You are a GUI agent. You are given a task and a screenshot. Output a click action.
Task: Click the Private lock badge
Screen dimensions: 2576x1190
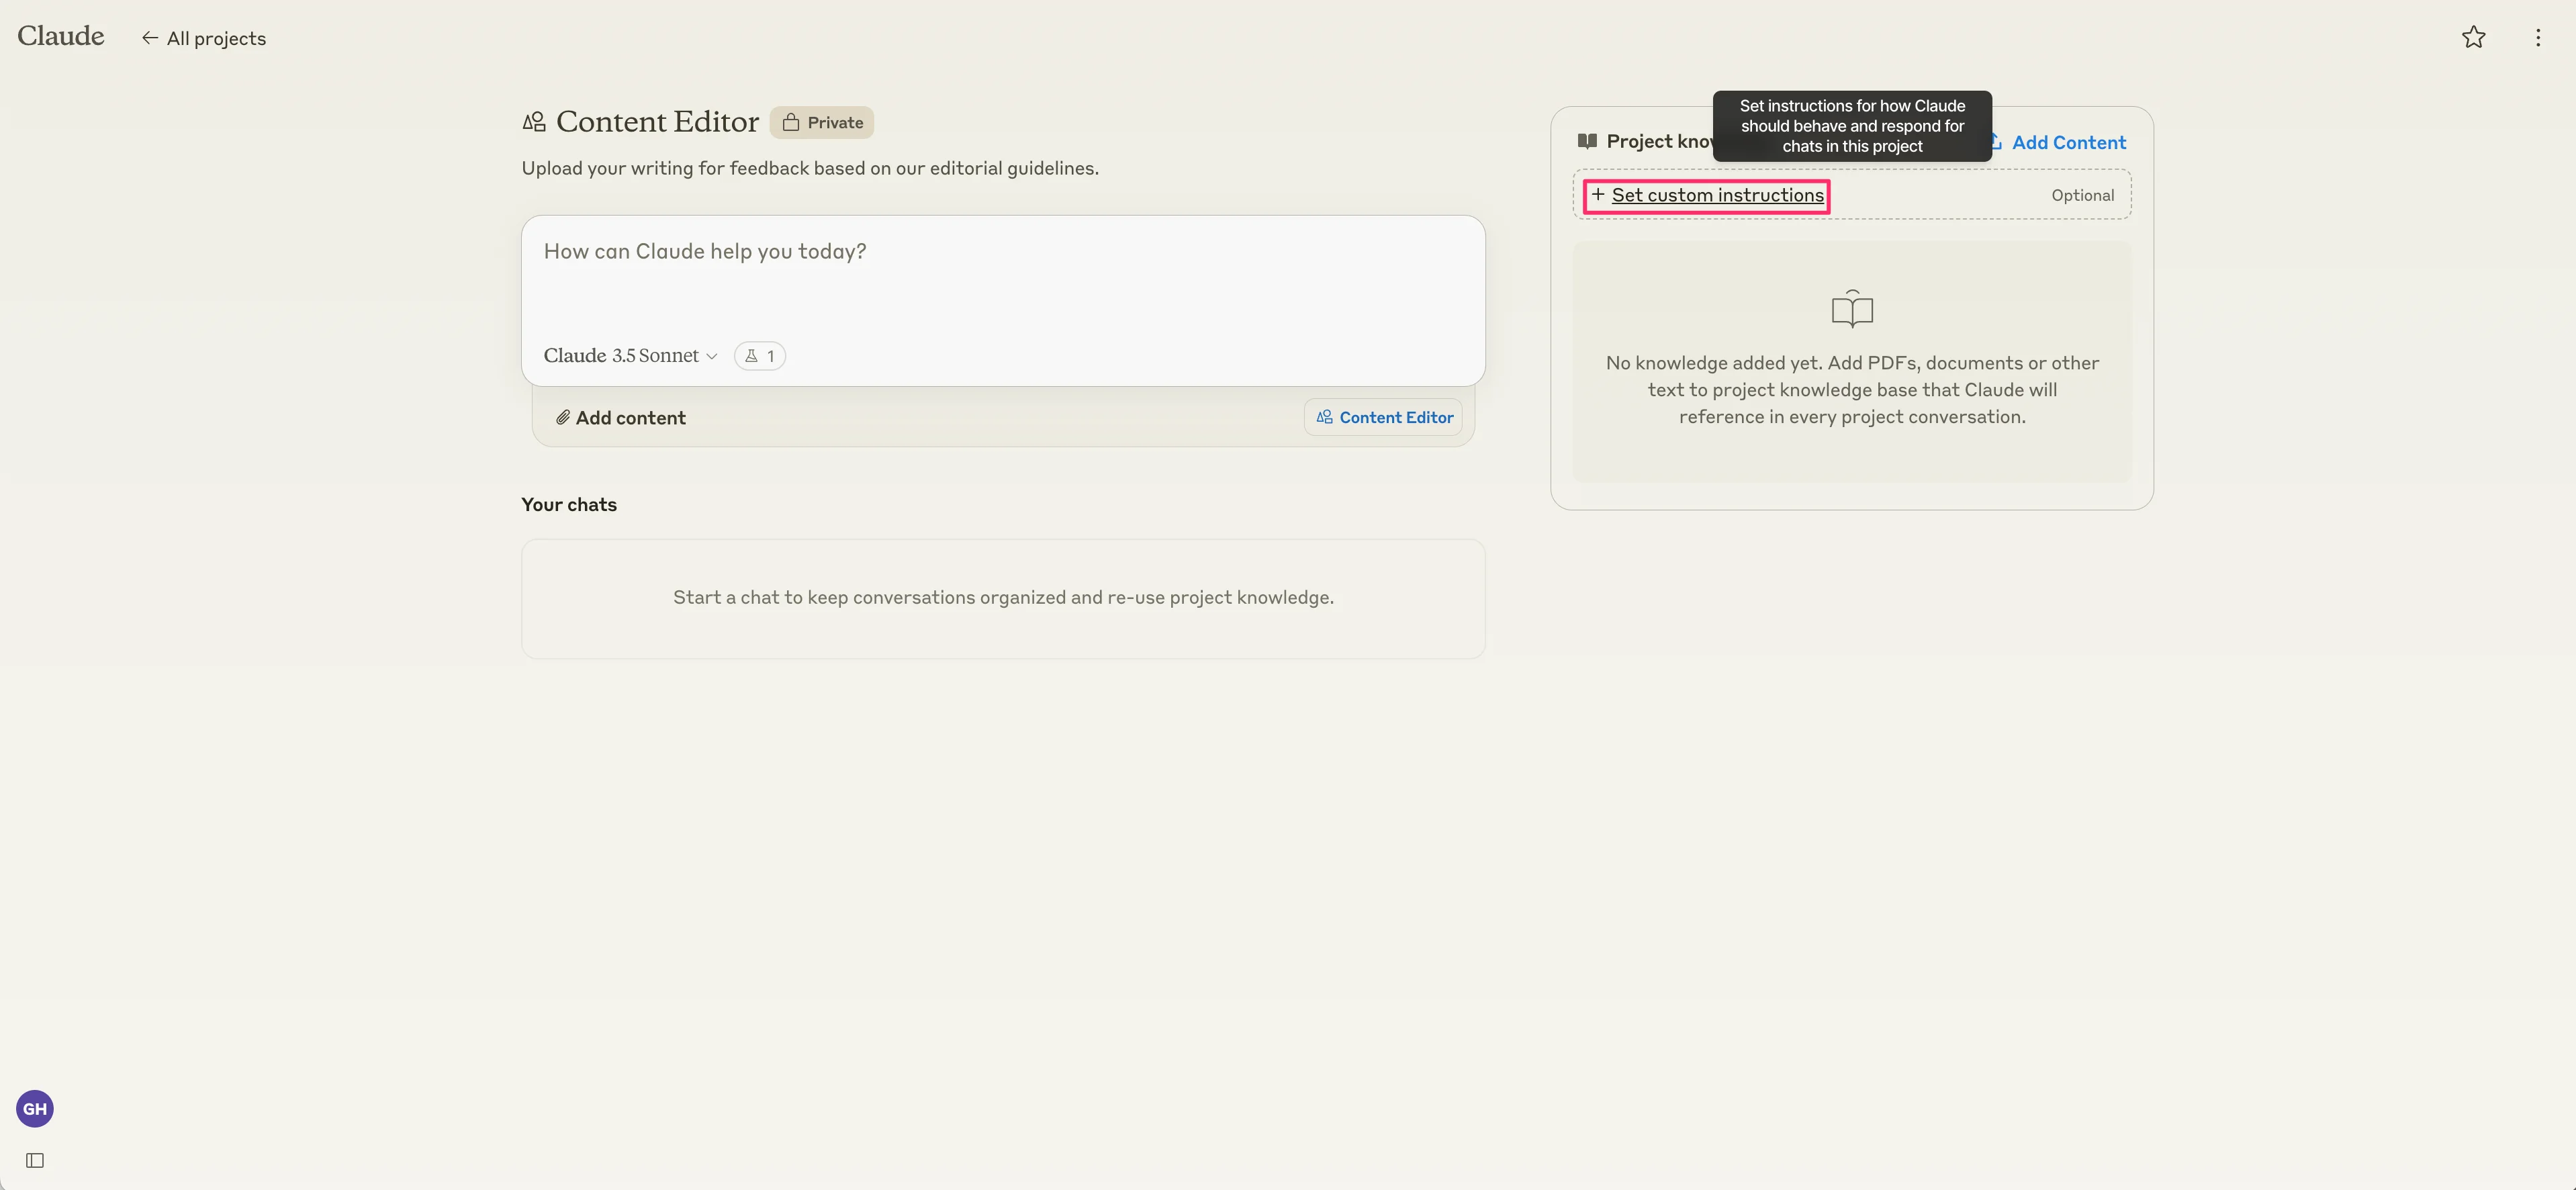[822, 122]
